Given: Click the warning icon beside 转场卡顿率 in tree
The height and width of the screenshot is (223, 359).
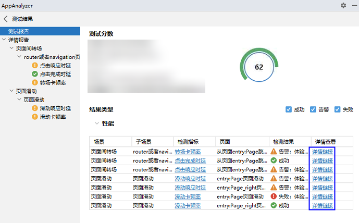Looking at the screenshot, I should coord(35,82).
